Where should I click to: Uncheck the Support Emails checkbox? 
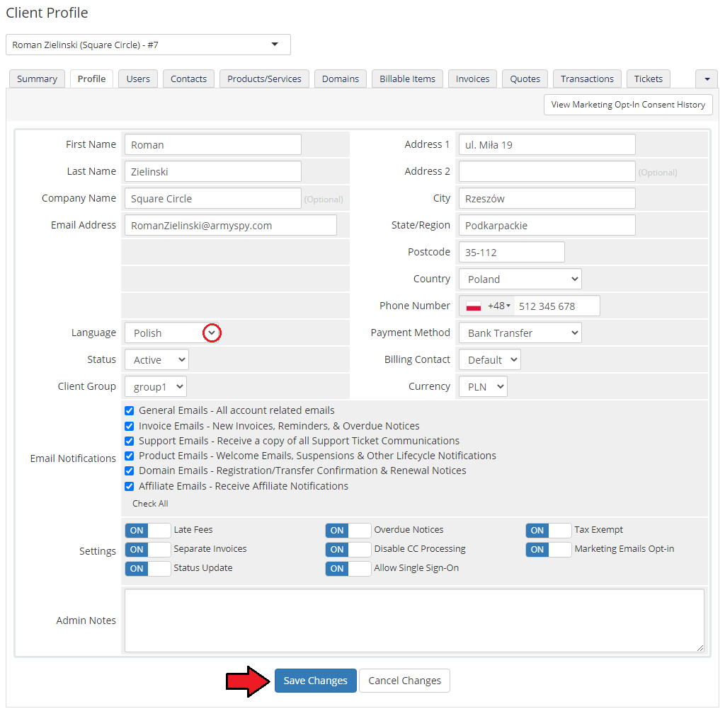[x=130, y=441]
